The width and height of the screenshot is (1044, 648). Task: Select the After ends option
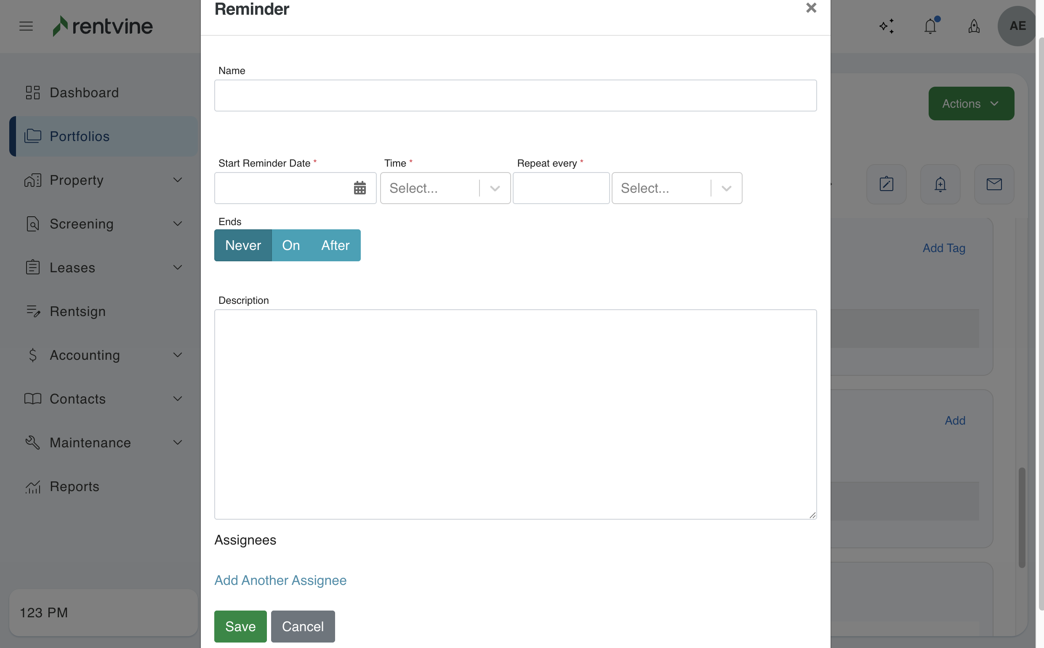coord(335,245)
